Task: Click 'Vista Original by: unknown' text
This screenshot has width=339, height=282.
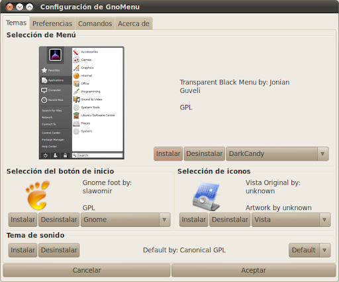Action: (273, 186)
